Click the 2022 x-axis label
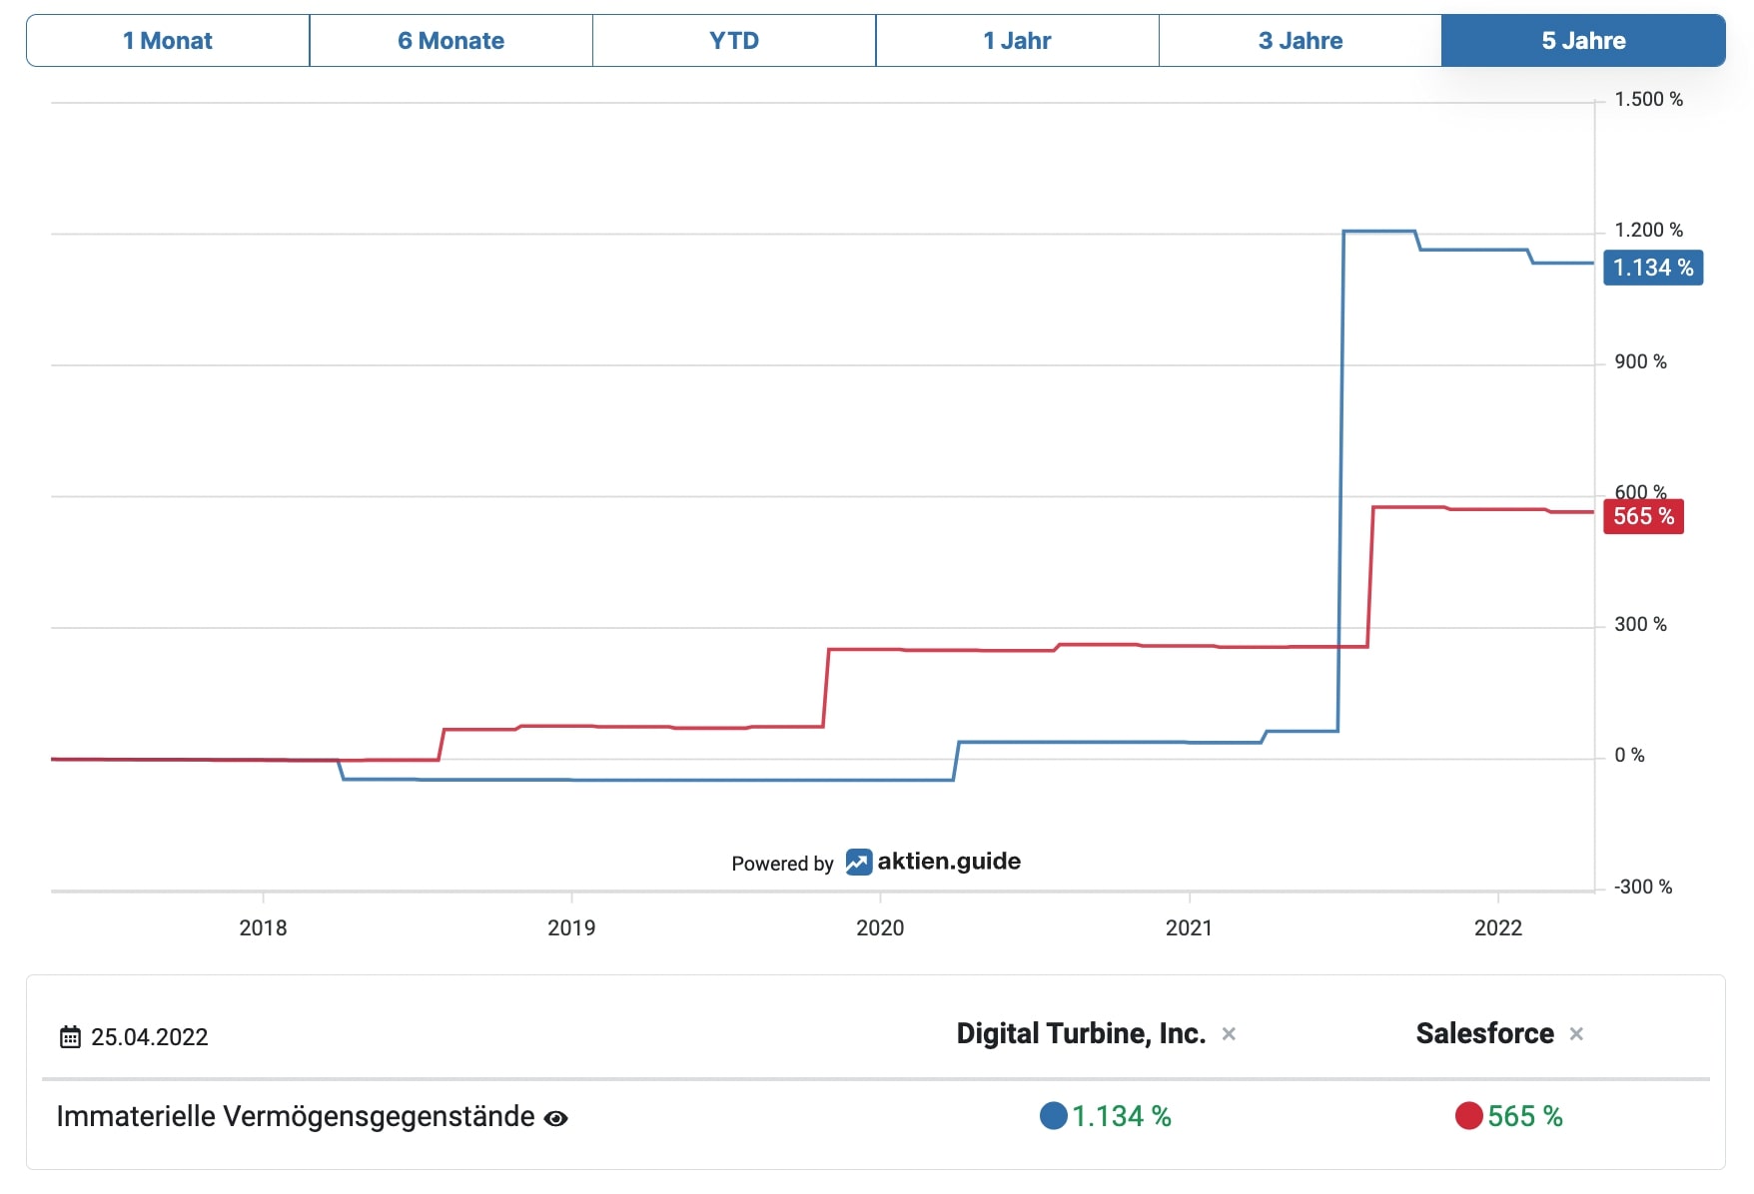The width and height of the screenshot is (1754, 1194). tap(1498, 928)
